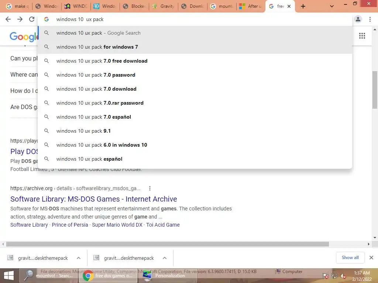
Task: Open 'Software Library: MS-DOS Games' result
Action: pos(93,199)
